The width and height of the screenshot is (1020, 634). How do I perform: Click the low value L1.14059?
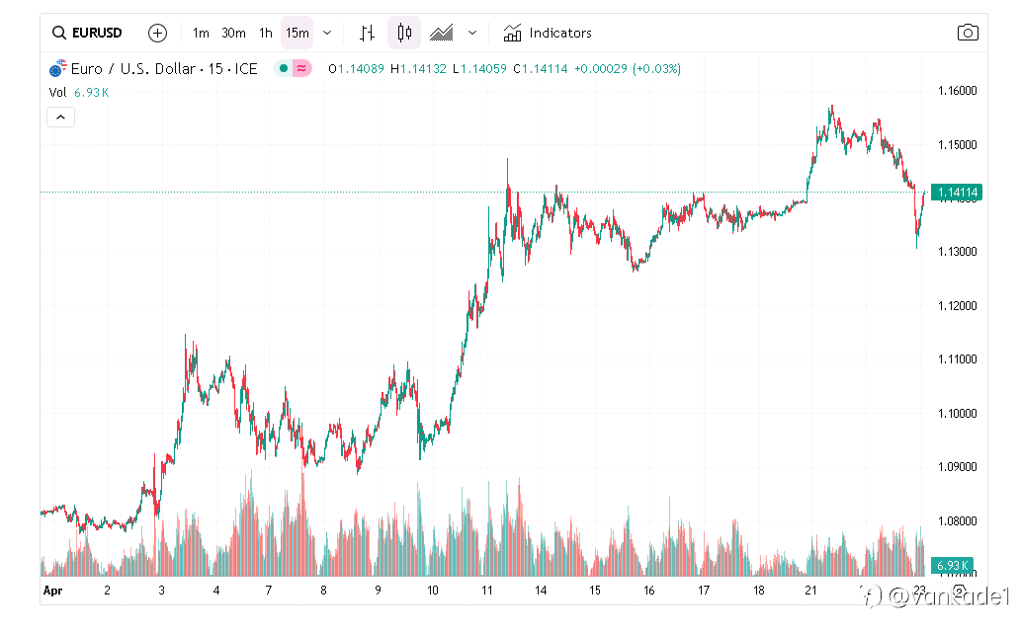(479, 69)
